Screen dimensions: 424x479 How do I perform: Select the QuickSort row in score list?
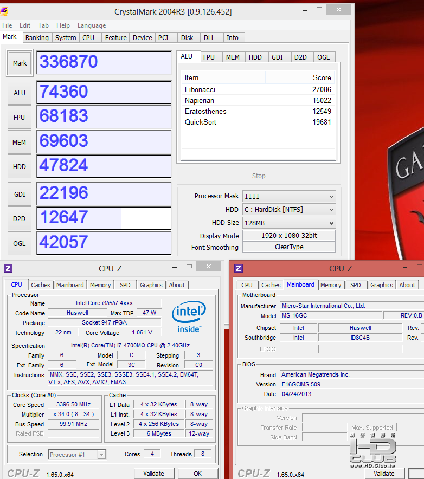[x=258, y=122]
